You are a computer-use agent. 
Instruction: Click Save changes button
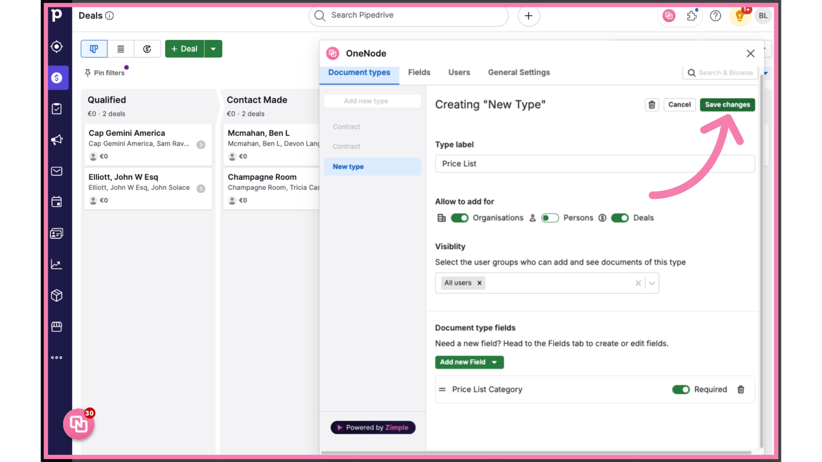click(727, 104)
